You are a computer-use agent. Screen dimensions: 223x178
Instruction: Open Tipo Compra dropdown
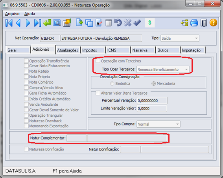click(158, 124)
